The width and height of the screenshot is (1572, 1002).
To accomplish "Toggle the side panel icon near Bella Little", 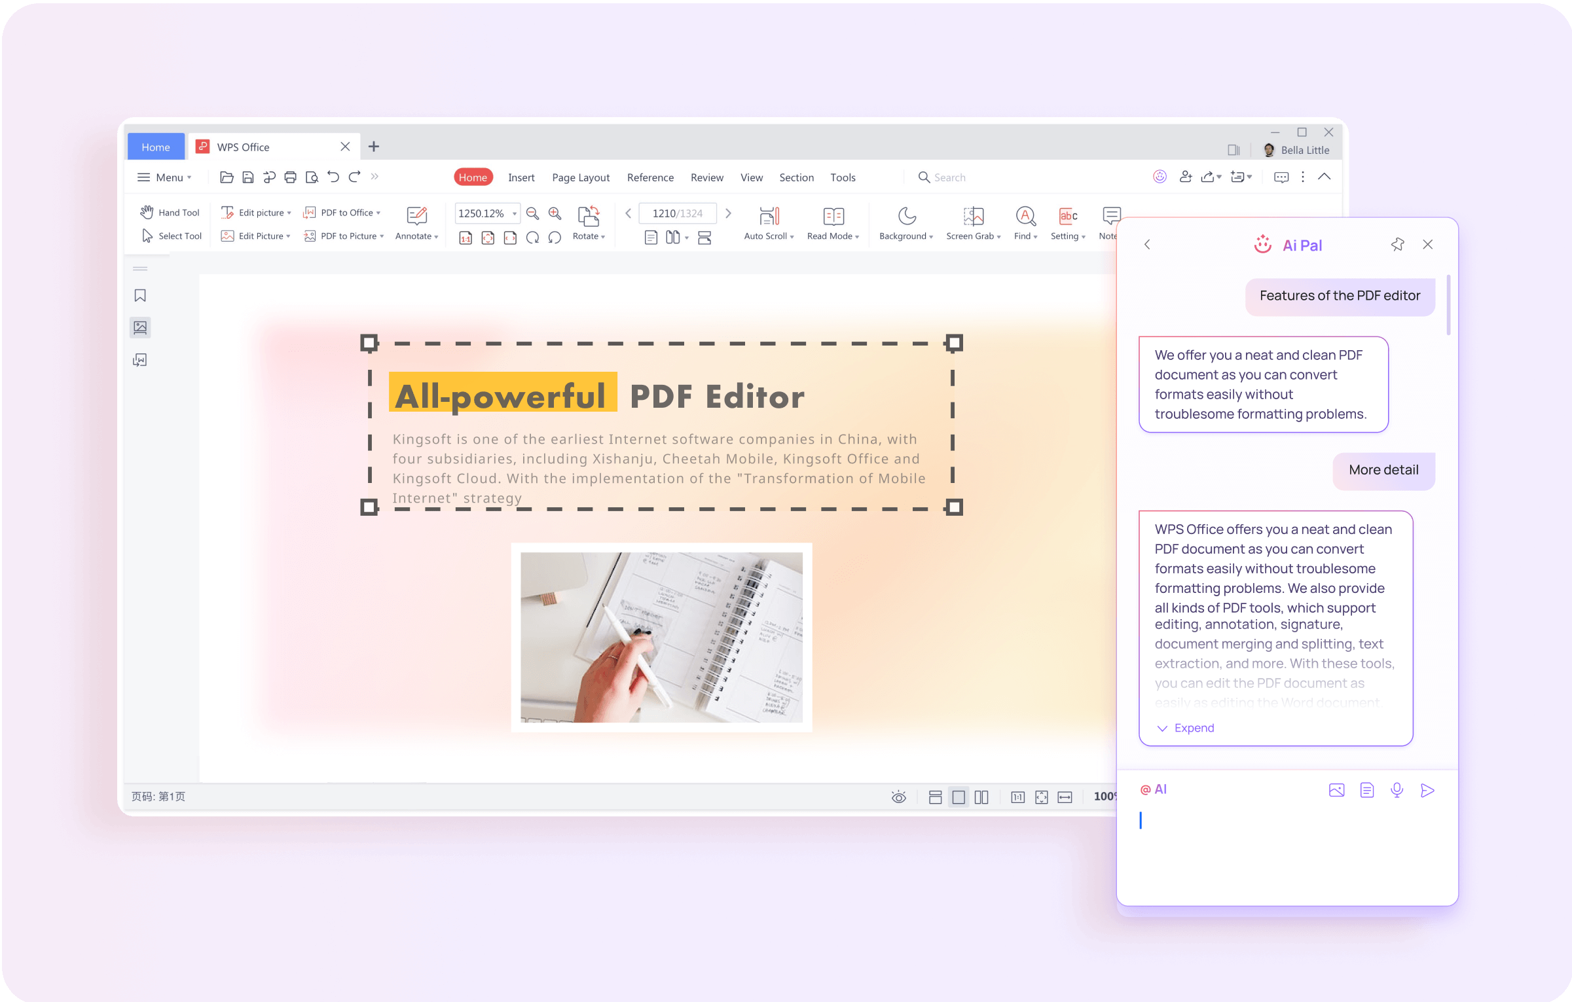I will tap(1234, 150).
